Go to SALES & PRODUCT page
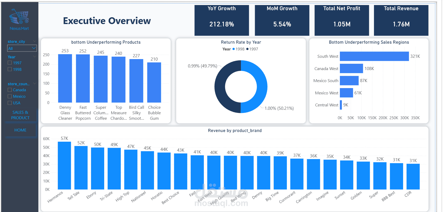The image size is (443, 212). [20, 115]
